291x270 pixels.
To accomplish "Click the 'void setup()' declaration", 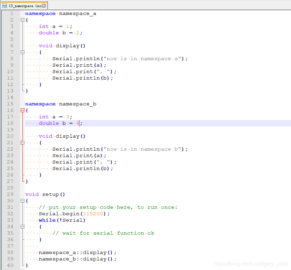I will (45, 195).
